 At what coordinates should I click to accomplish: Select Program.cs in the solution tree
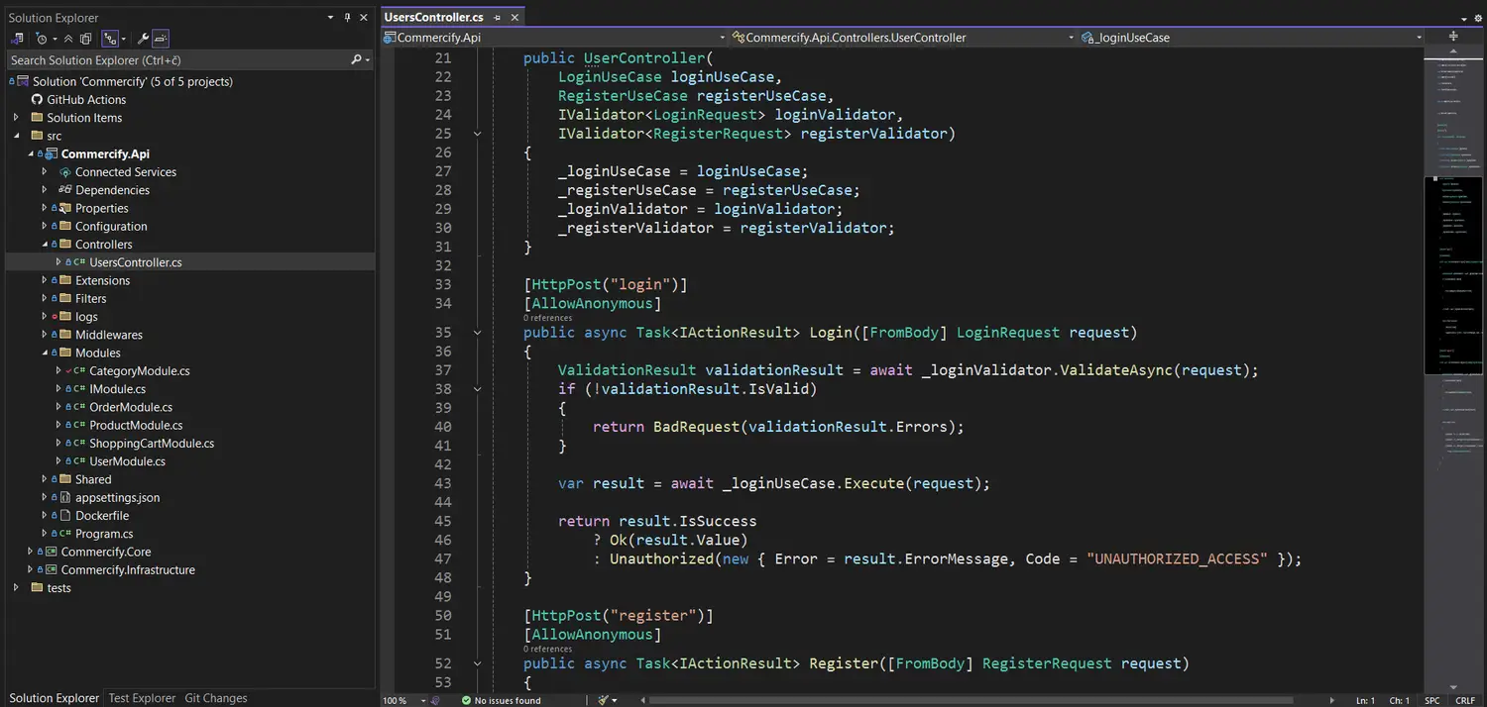[x=104, y=534]
